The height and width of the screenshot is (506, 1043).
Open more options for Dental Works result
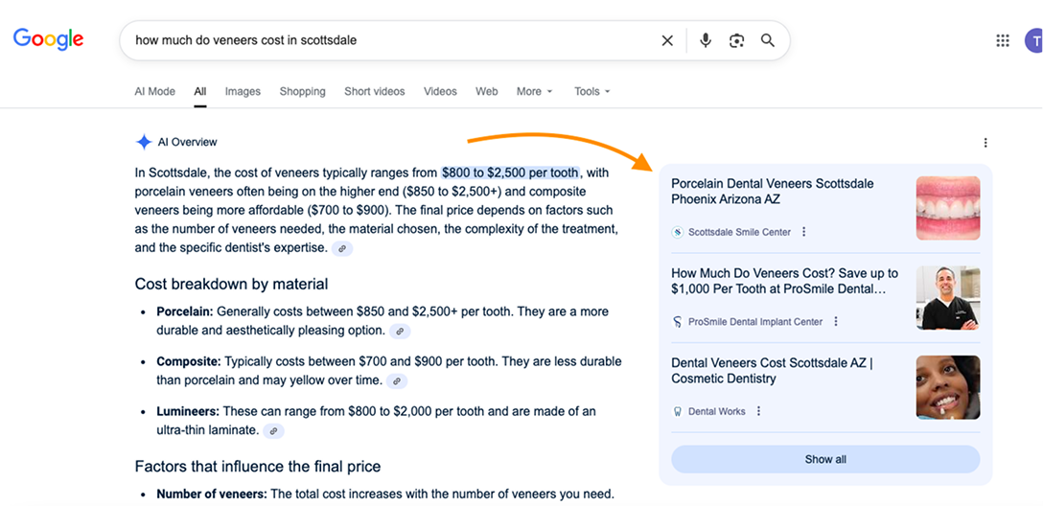[x=758, y=411]
